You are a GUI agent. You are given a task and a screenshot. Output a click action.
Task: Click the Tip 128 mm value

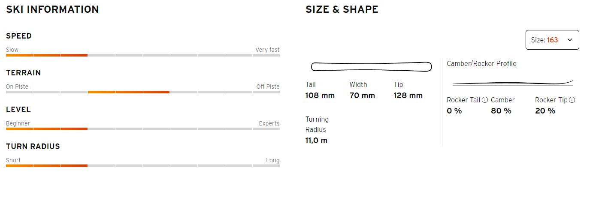point(408,96)
